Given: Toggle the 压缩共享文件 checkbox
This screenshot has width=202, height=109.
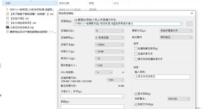Looking at the screenshot, I should click(x=136, y=54).
